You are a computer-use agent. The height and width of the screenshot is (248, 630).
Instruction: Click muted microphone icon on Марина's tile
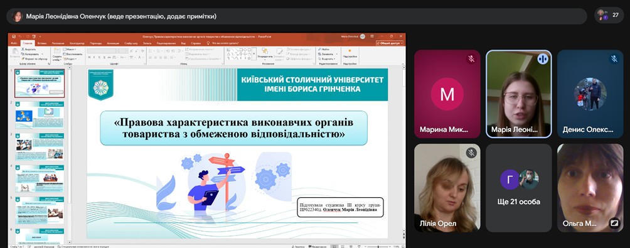click(471, 58)
